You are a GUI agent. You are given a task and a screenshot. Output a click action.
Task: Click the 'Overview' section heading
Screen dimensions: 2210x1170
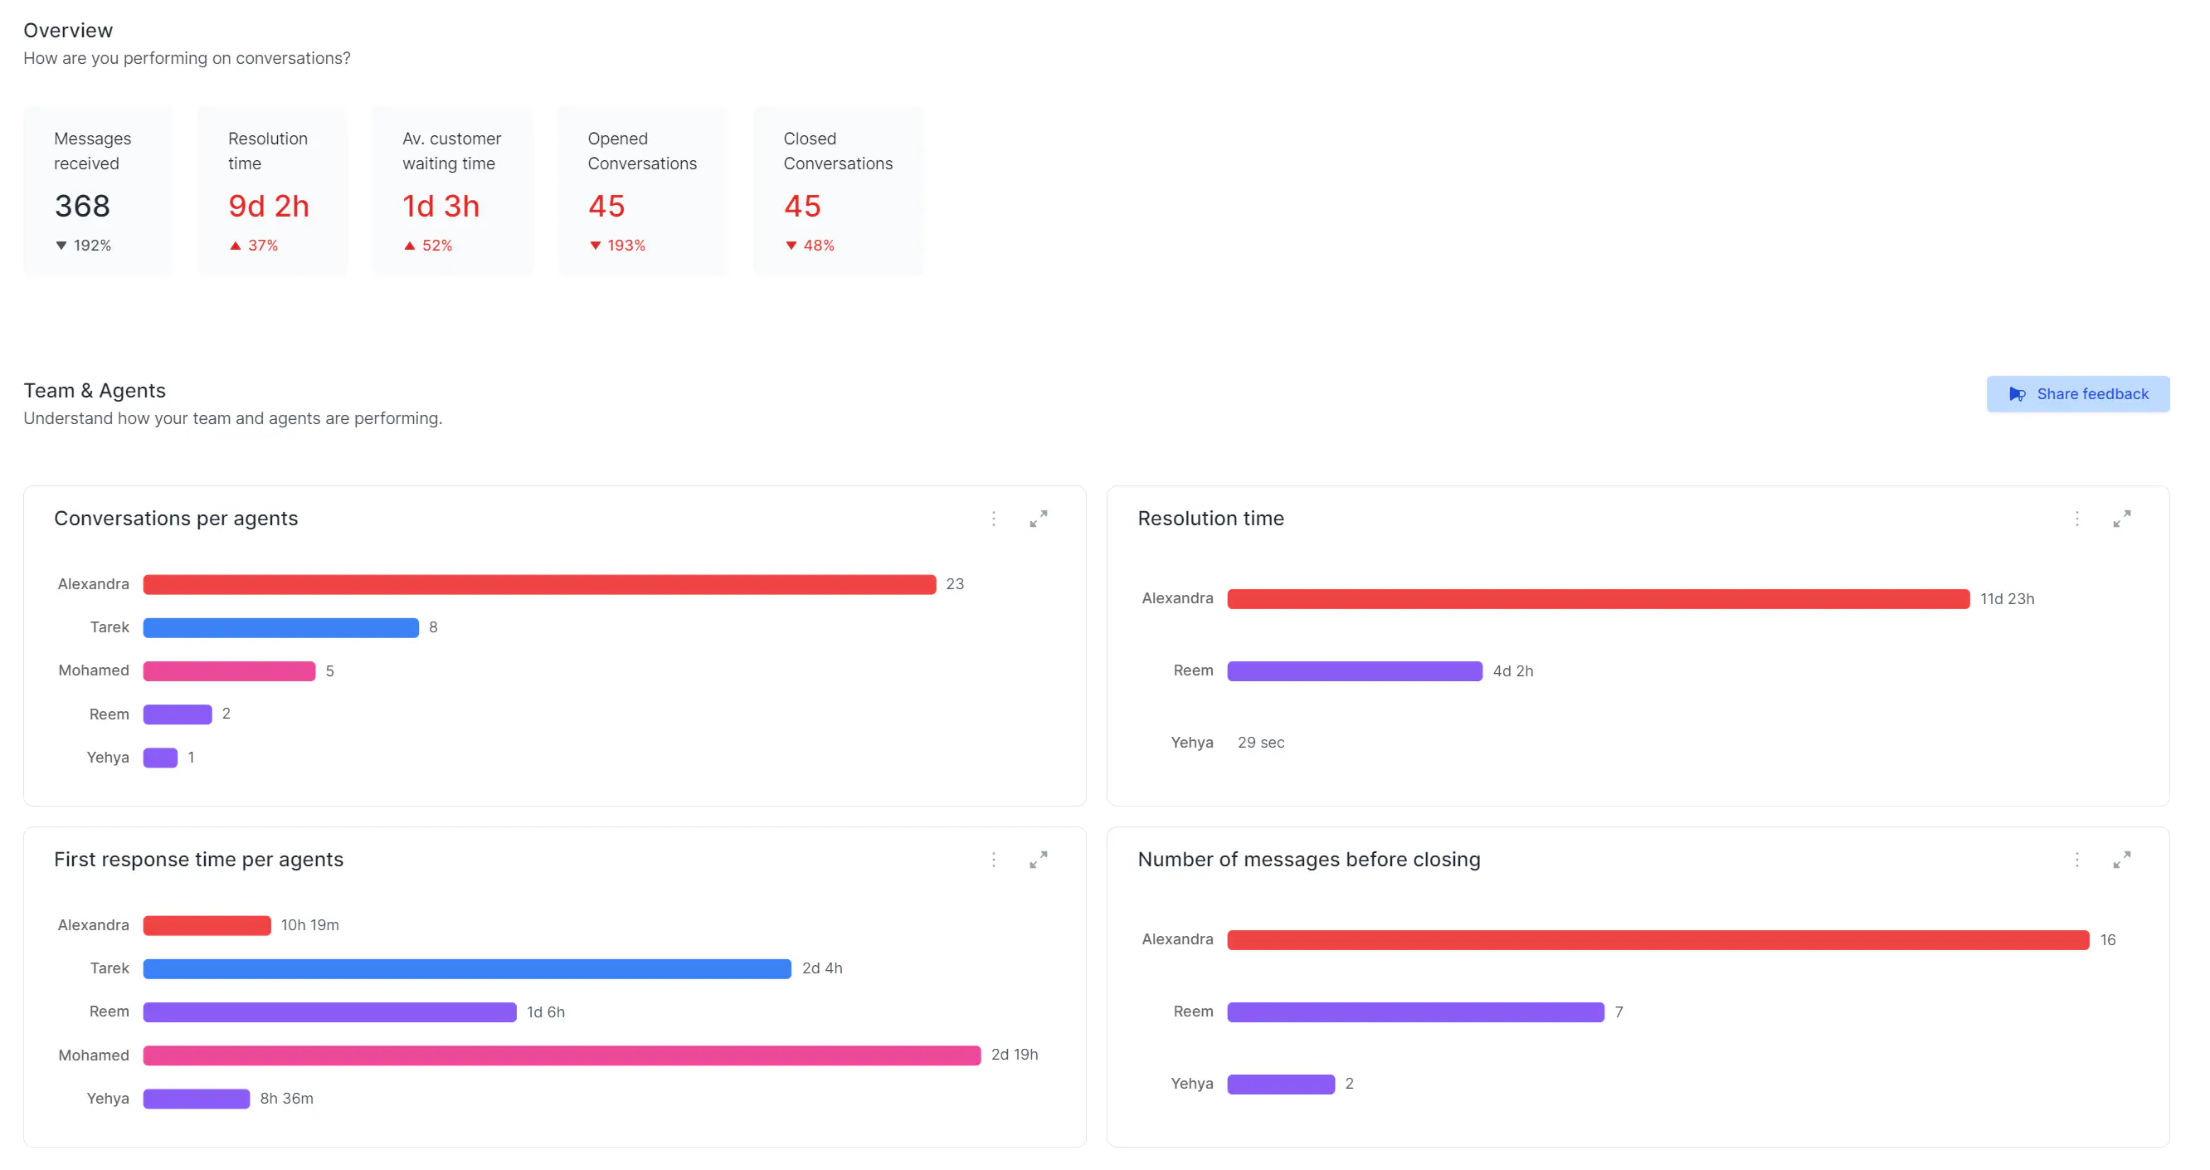(x=68, y=30)
